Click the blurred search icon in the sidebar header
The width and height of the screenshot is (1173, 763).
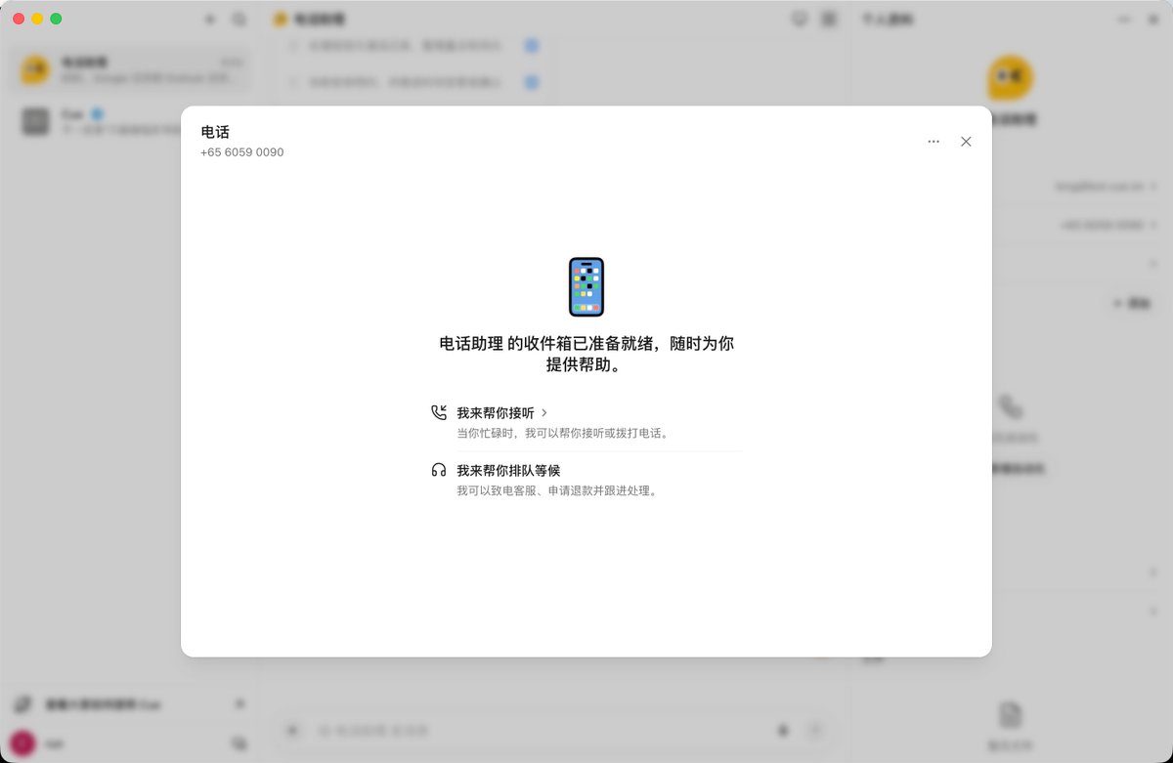[239, 20]
